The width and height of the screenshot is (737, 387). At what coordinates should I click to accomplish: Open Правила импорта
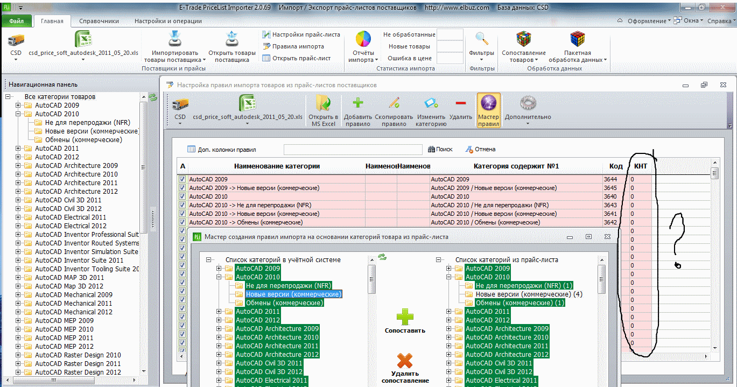pos(293,46)
